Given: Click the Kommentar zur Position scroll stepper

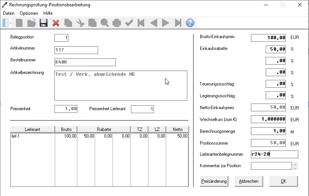Looking at the screenshot, I should click(295, 166).
